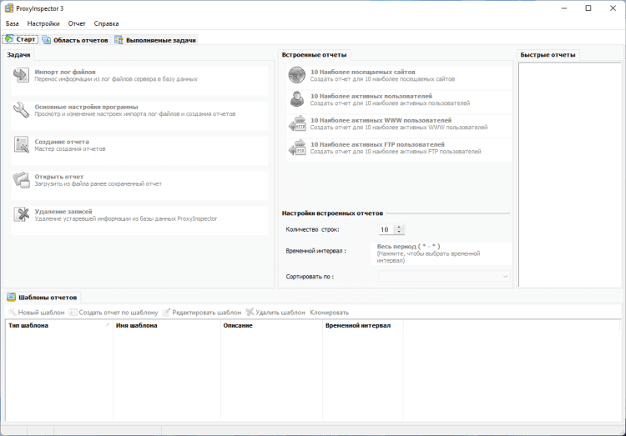Sort by Имя шаблона column header

pos(166,325)
